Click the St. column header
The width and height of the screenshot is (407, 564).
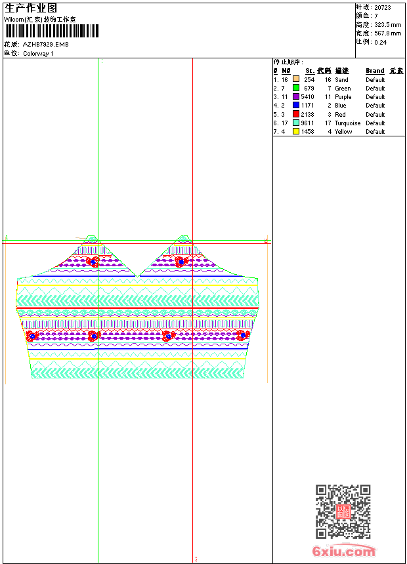coord(310,71)
